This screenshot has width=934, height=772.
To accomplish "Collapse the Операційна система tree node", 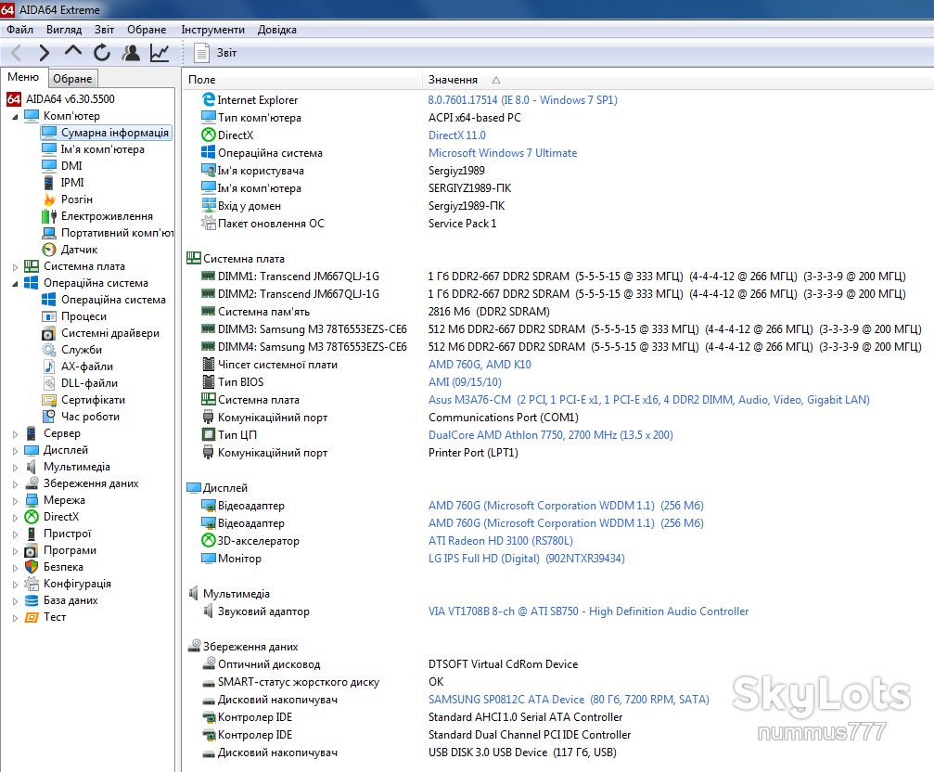I will point(15,284).
